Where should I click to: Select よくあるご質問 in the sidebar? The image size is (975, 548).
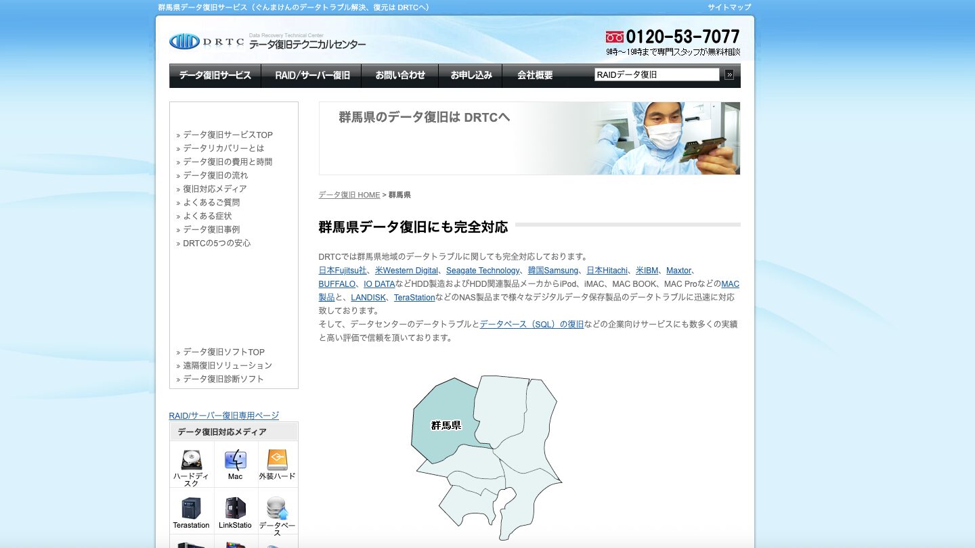tap(213, 202)
